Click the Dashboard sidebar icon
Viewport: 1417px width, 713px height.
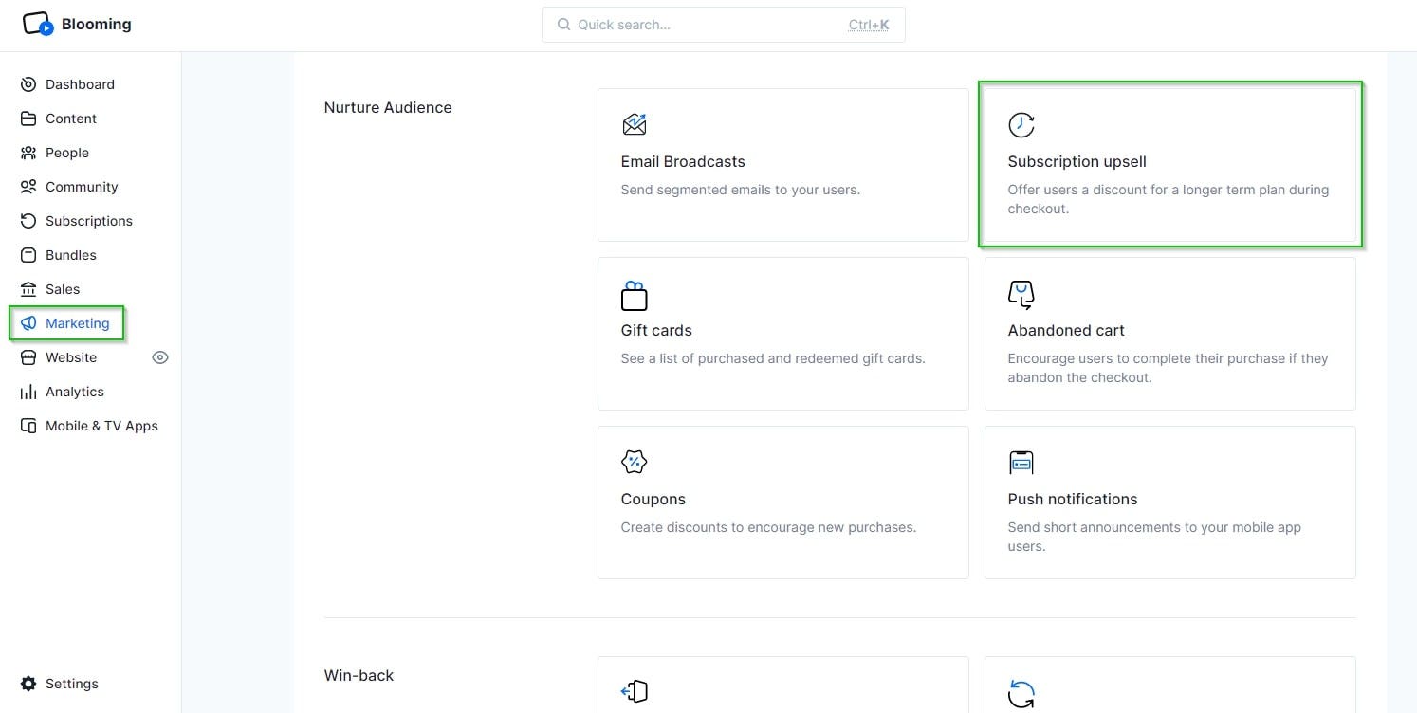coord(28,84)
